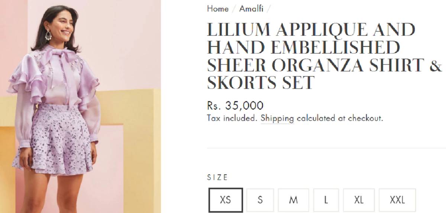
Task: Go to the Home breadcrumb link
Action: point(218,9)
